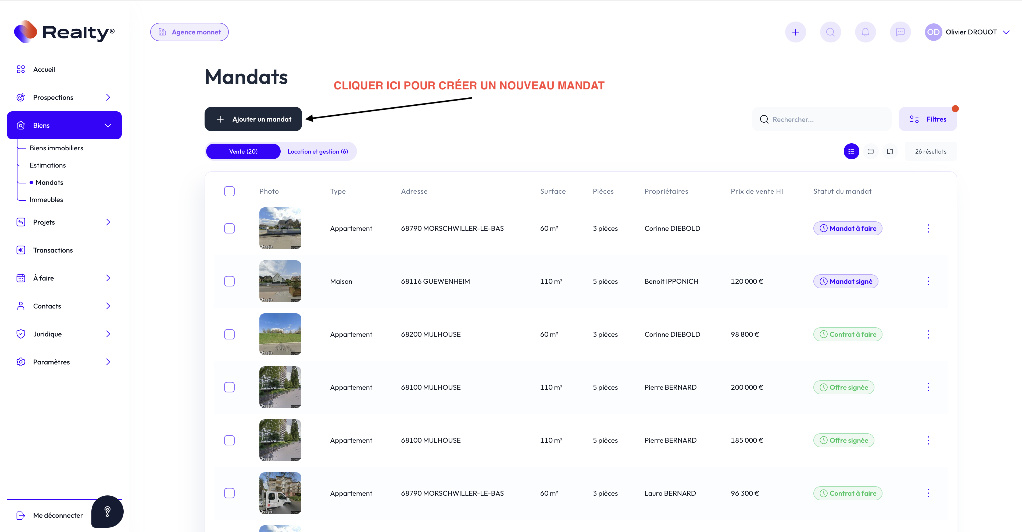The image size is (1022, 532).
Task: Switch to map view icon
Action: coord(890,151)
